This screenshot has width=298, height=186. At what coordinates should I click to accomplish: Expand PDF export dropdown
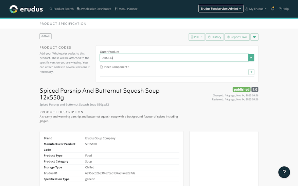click(196, 37)
